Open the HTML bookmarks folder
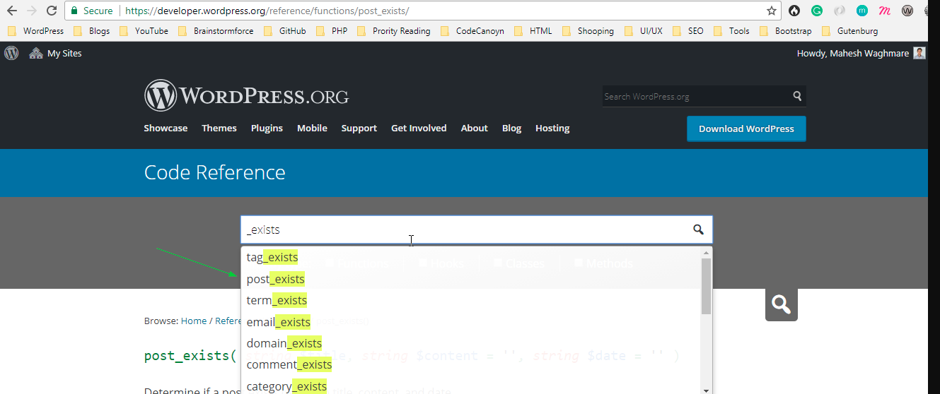940x394 pixels. pyautogui.click(x=533, y=31)
